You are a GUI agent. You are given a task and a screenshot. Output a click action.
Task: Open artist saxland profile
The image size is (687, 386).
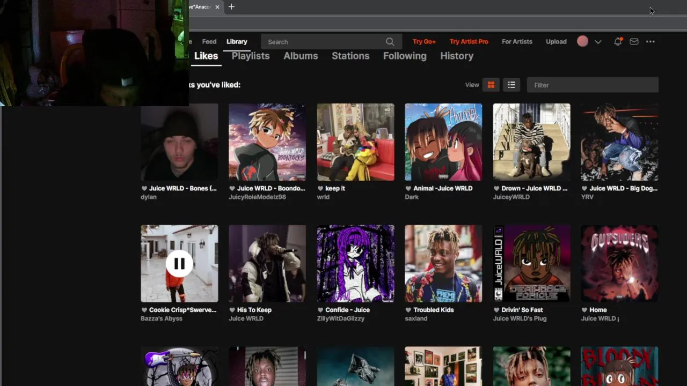click(416, 318)
